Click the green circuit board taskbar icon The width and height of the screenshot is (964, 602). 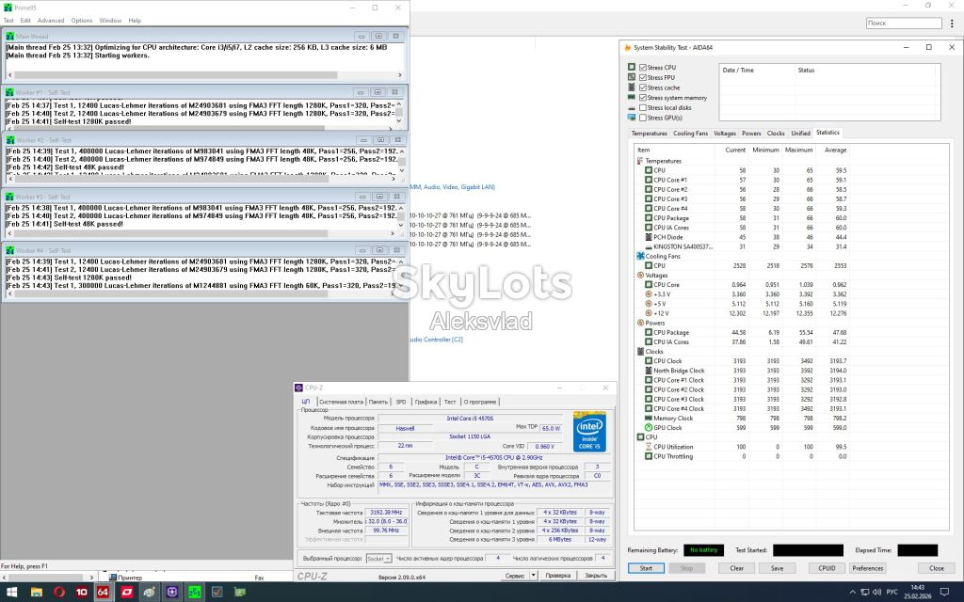point(240,593)
